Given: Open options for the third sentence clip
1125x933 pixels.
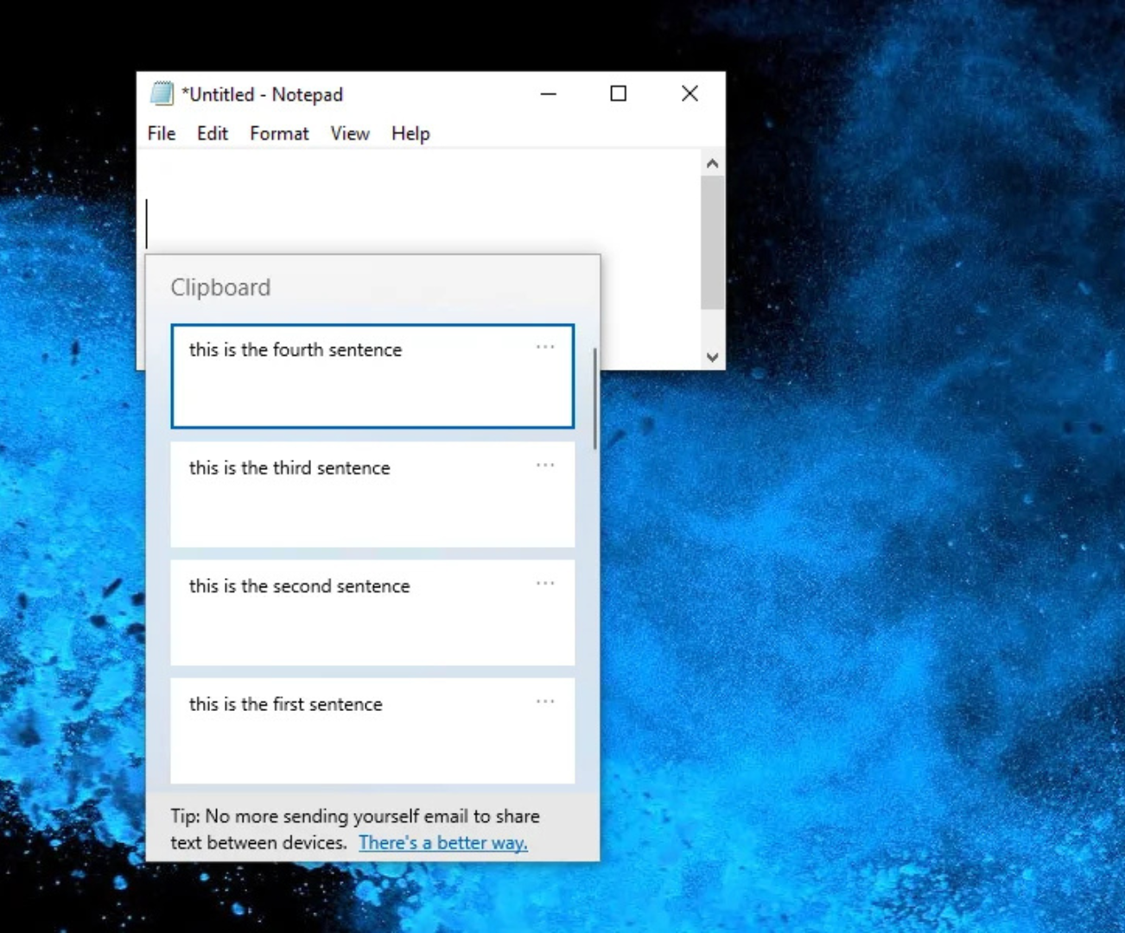Looking at the screenshot, I should click(x=545, y=465).
